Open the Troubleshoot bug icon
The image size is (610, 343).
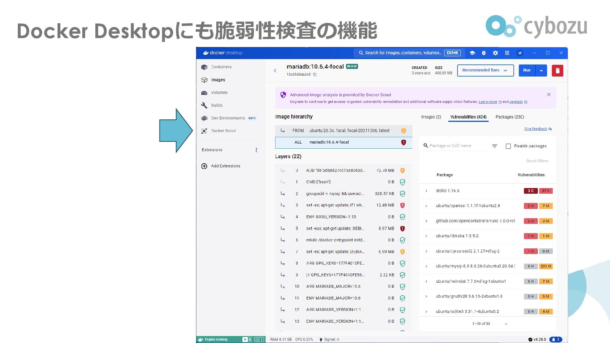(x=484, y=53)
